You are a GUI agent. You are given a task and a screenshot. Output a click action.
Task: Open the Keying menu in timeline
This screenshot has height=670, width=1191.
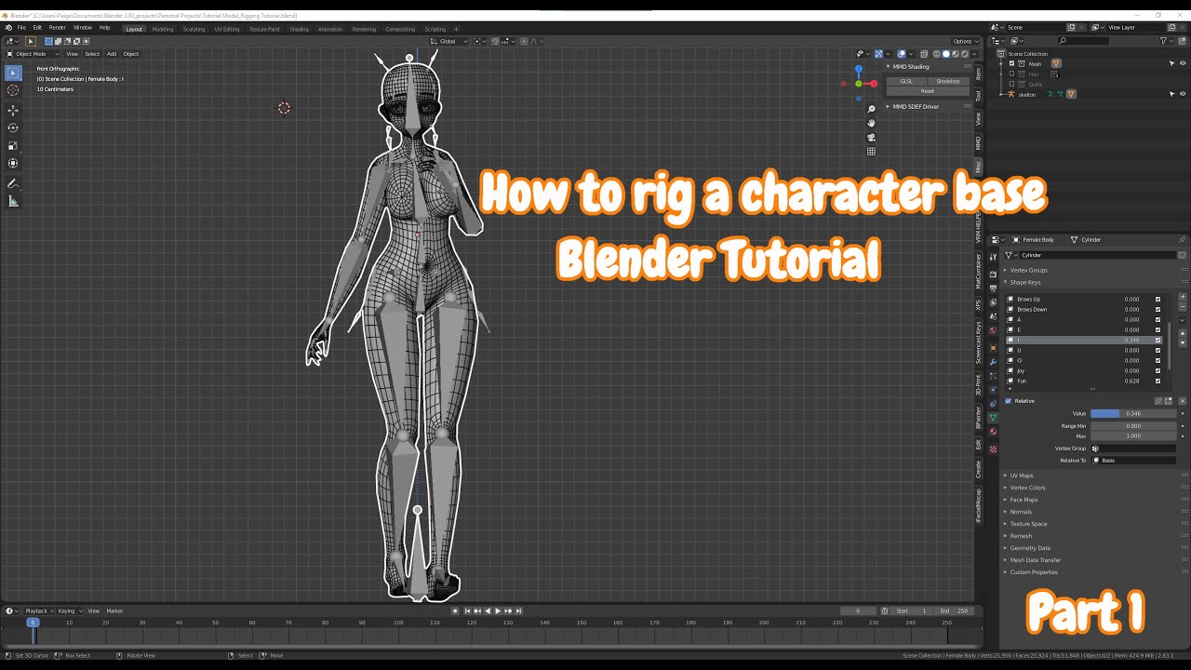pyautogui.click(x=69, y=611)
